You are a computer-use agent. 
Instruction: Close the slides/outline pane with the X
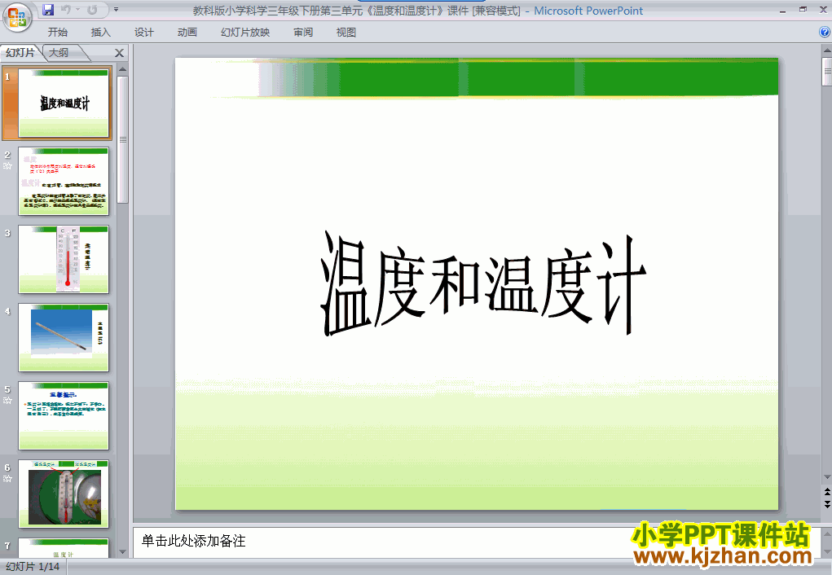point(120,53)
